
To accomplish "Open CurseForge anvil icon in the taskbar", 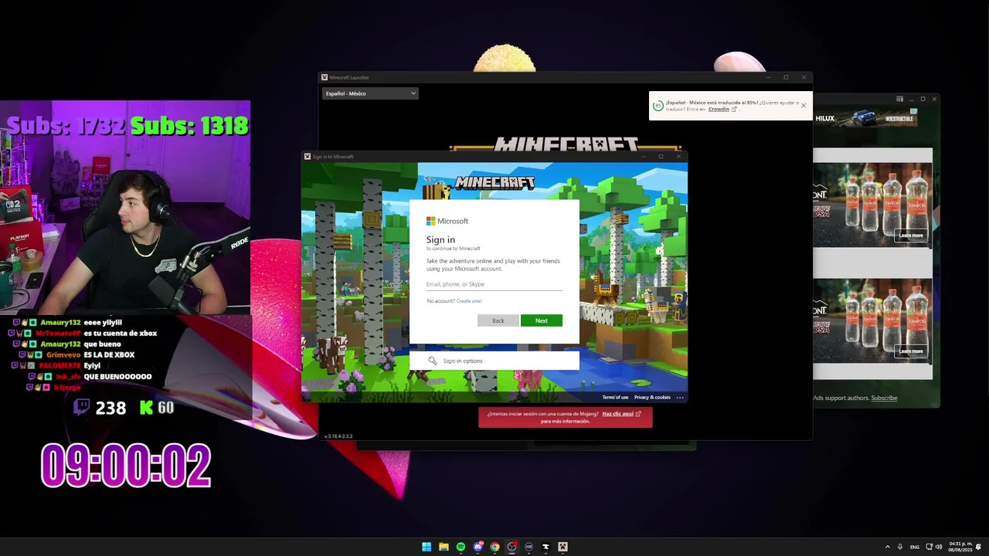I will (545, 547).
